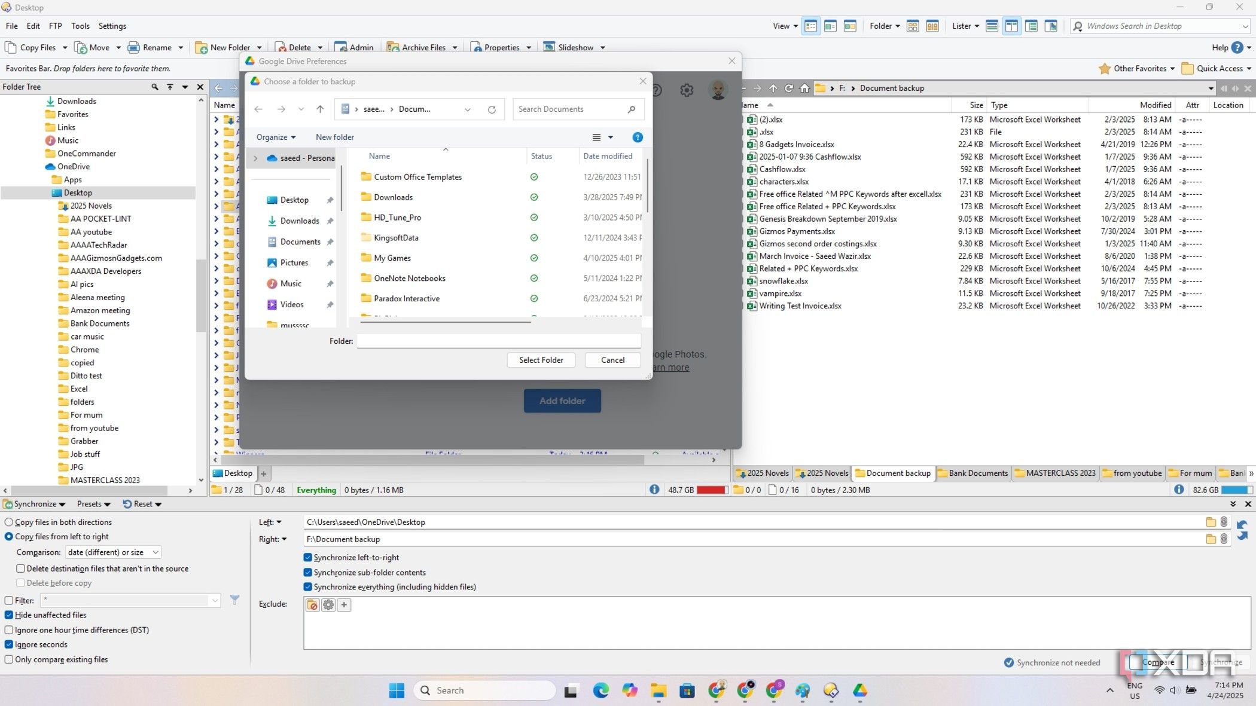1256x706 pixels.
Task: Refresh the Documents folder in dialog
Action: pos(492,109)
